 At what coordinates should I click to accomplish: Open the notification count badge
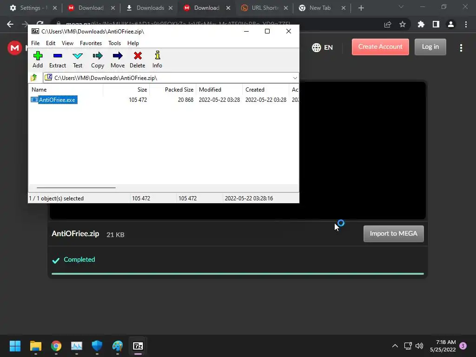[463, 346]
